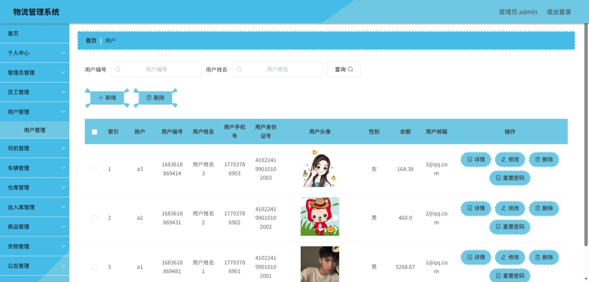Focus the 用户姓名 input field
Image resolution: width=589 pixels, height=282 pixels.
(278, 69)
